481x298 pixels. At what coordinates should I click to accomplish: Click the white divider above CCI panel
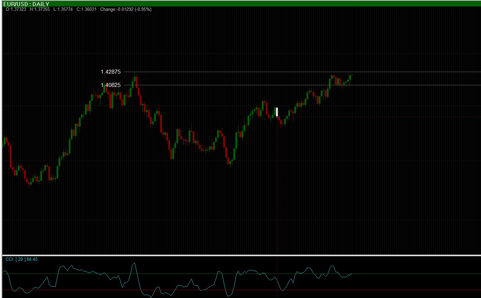click(242, 255)
